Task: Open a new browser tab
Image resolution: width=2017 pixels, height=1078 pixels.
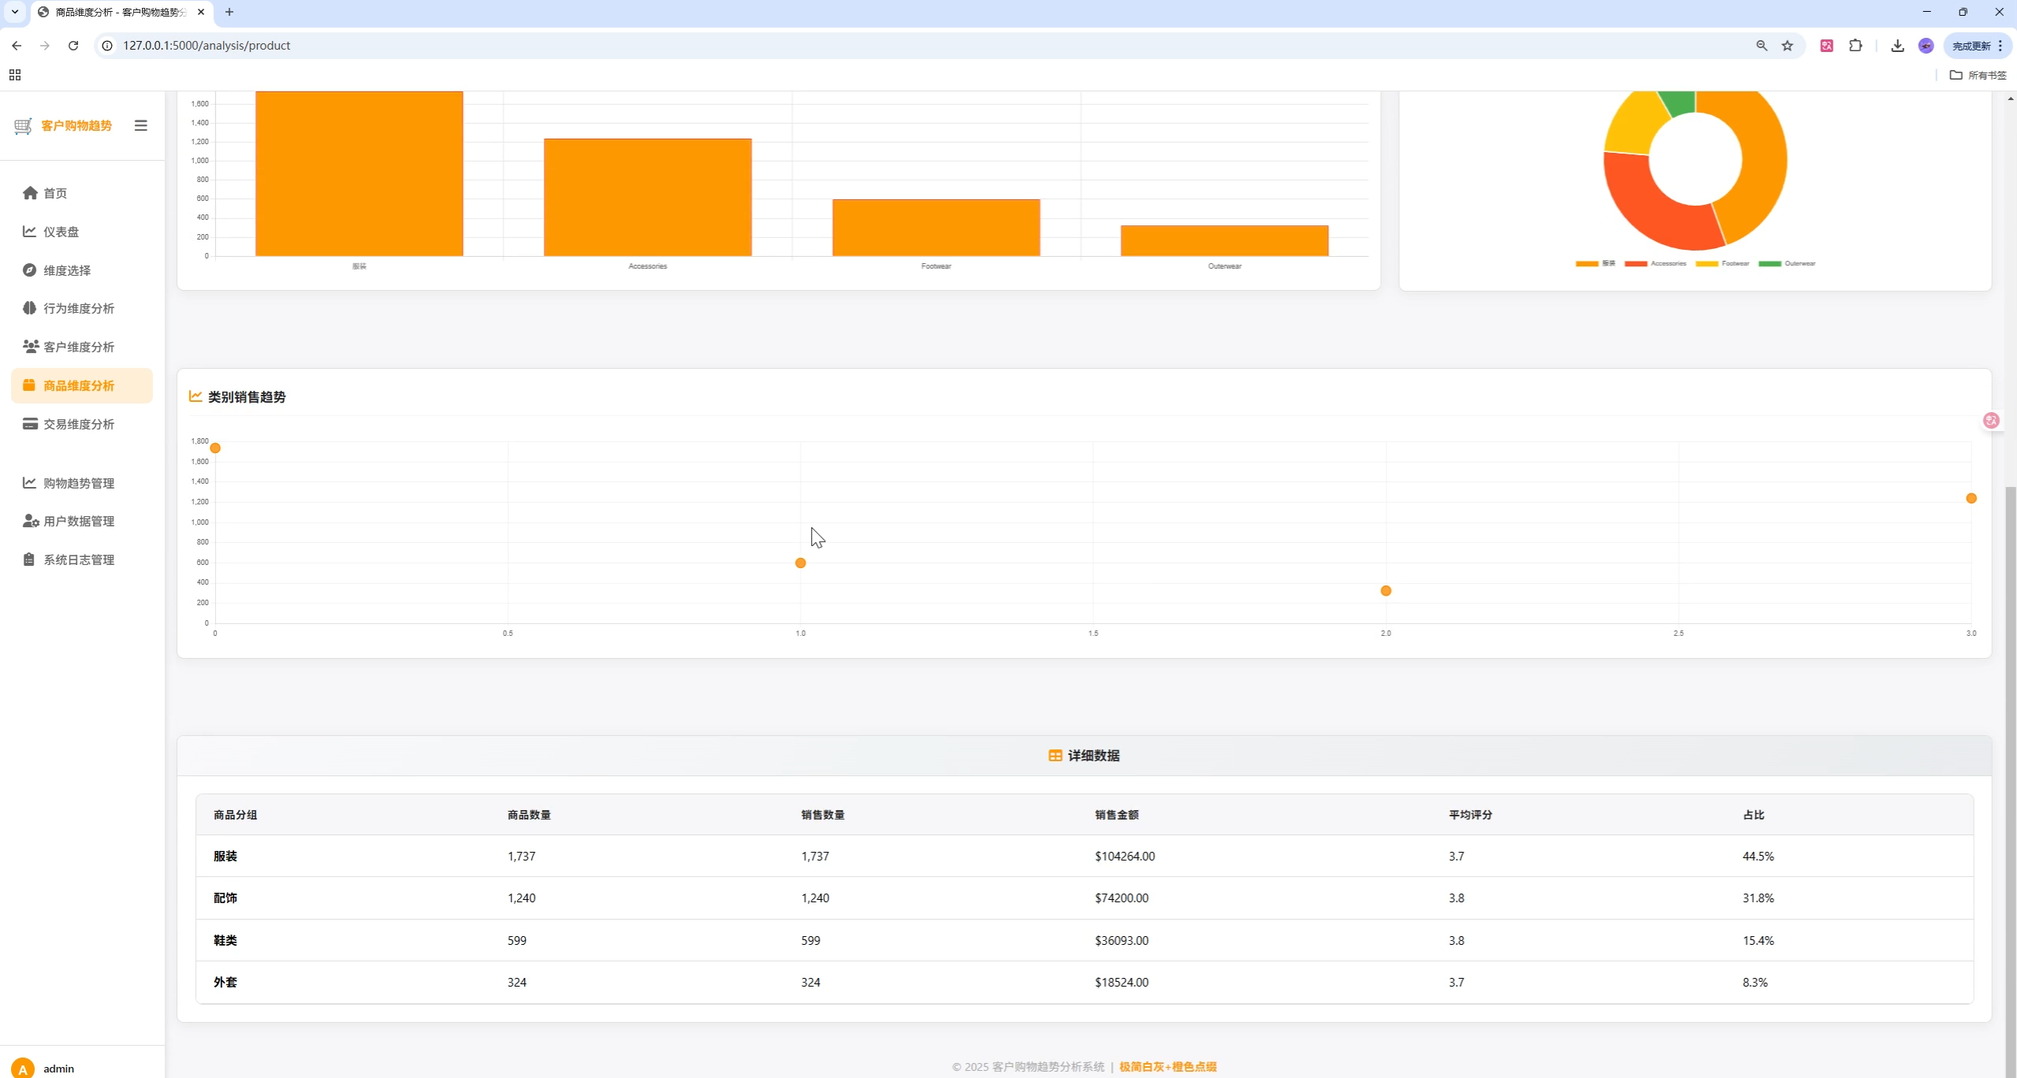Action: click(229, 12)
